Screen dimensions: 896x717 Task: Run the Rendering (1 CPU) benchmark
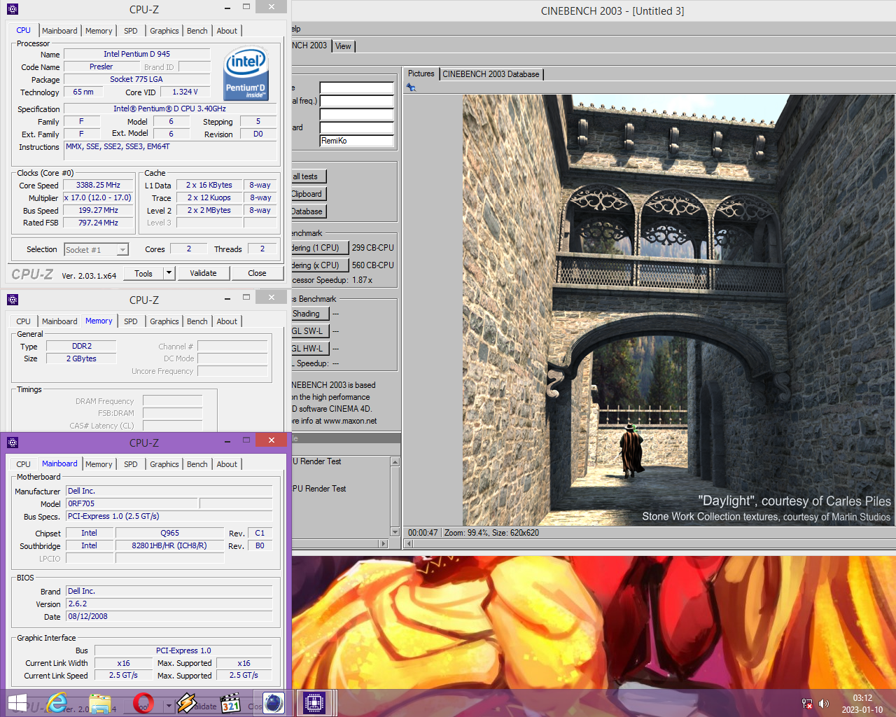pyautogui.click(x=319, y=248)
